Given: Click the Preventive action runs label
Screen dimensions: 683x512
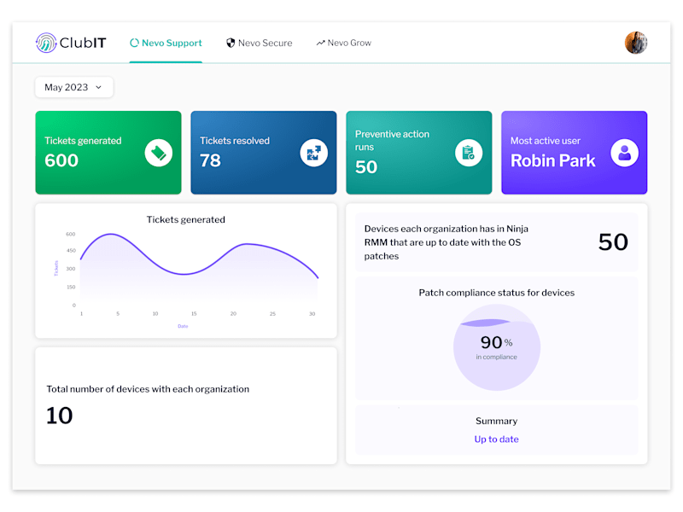Looking at the screenshot, I should click(x=392, y=140).
